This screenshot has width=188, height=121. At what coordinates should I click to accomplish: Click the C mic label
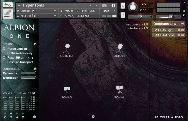(x=5, y=117)
